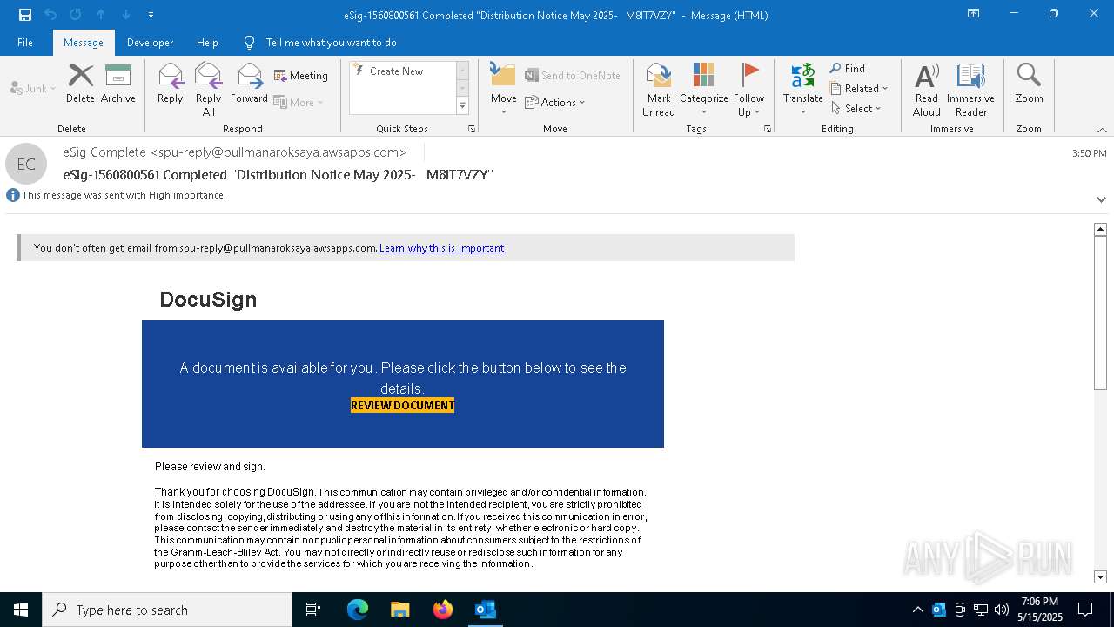Click Send to OneNote
Screen dimensions: 1114x627
tap(573, 76)
